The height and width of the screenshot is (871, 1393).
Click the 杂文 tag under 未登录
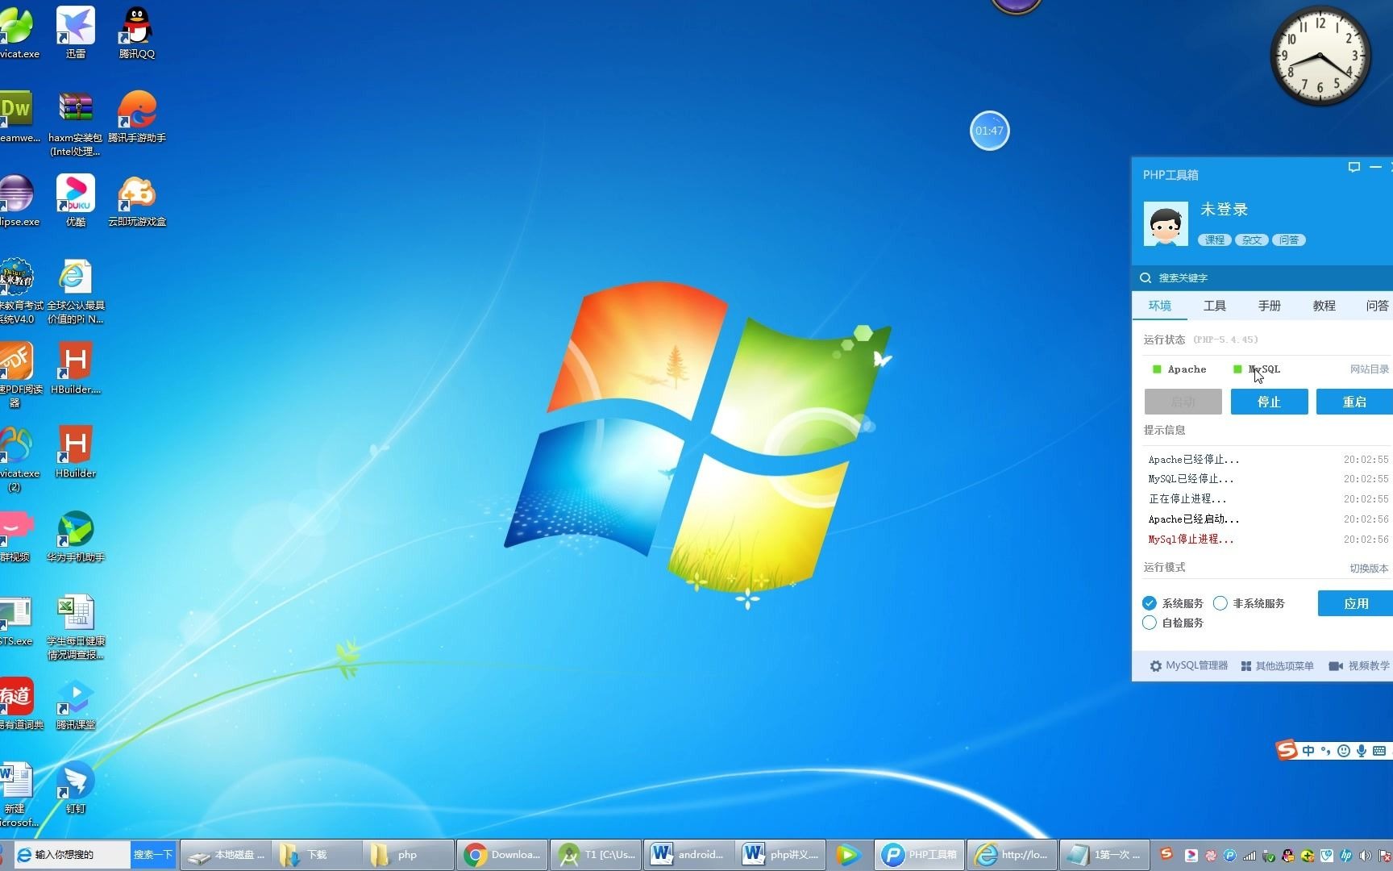(1251, 240)
